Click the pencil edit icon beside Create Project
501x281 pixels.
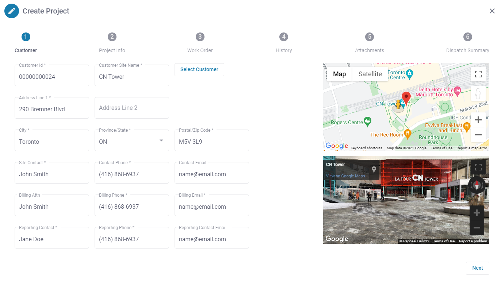click(x=12, y=11)
